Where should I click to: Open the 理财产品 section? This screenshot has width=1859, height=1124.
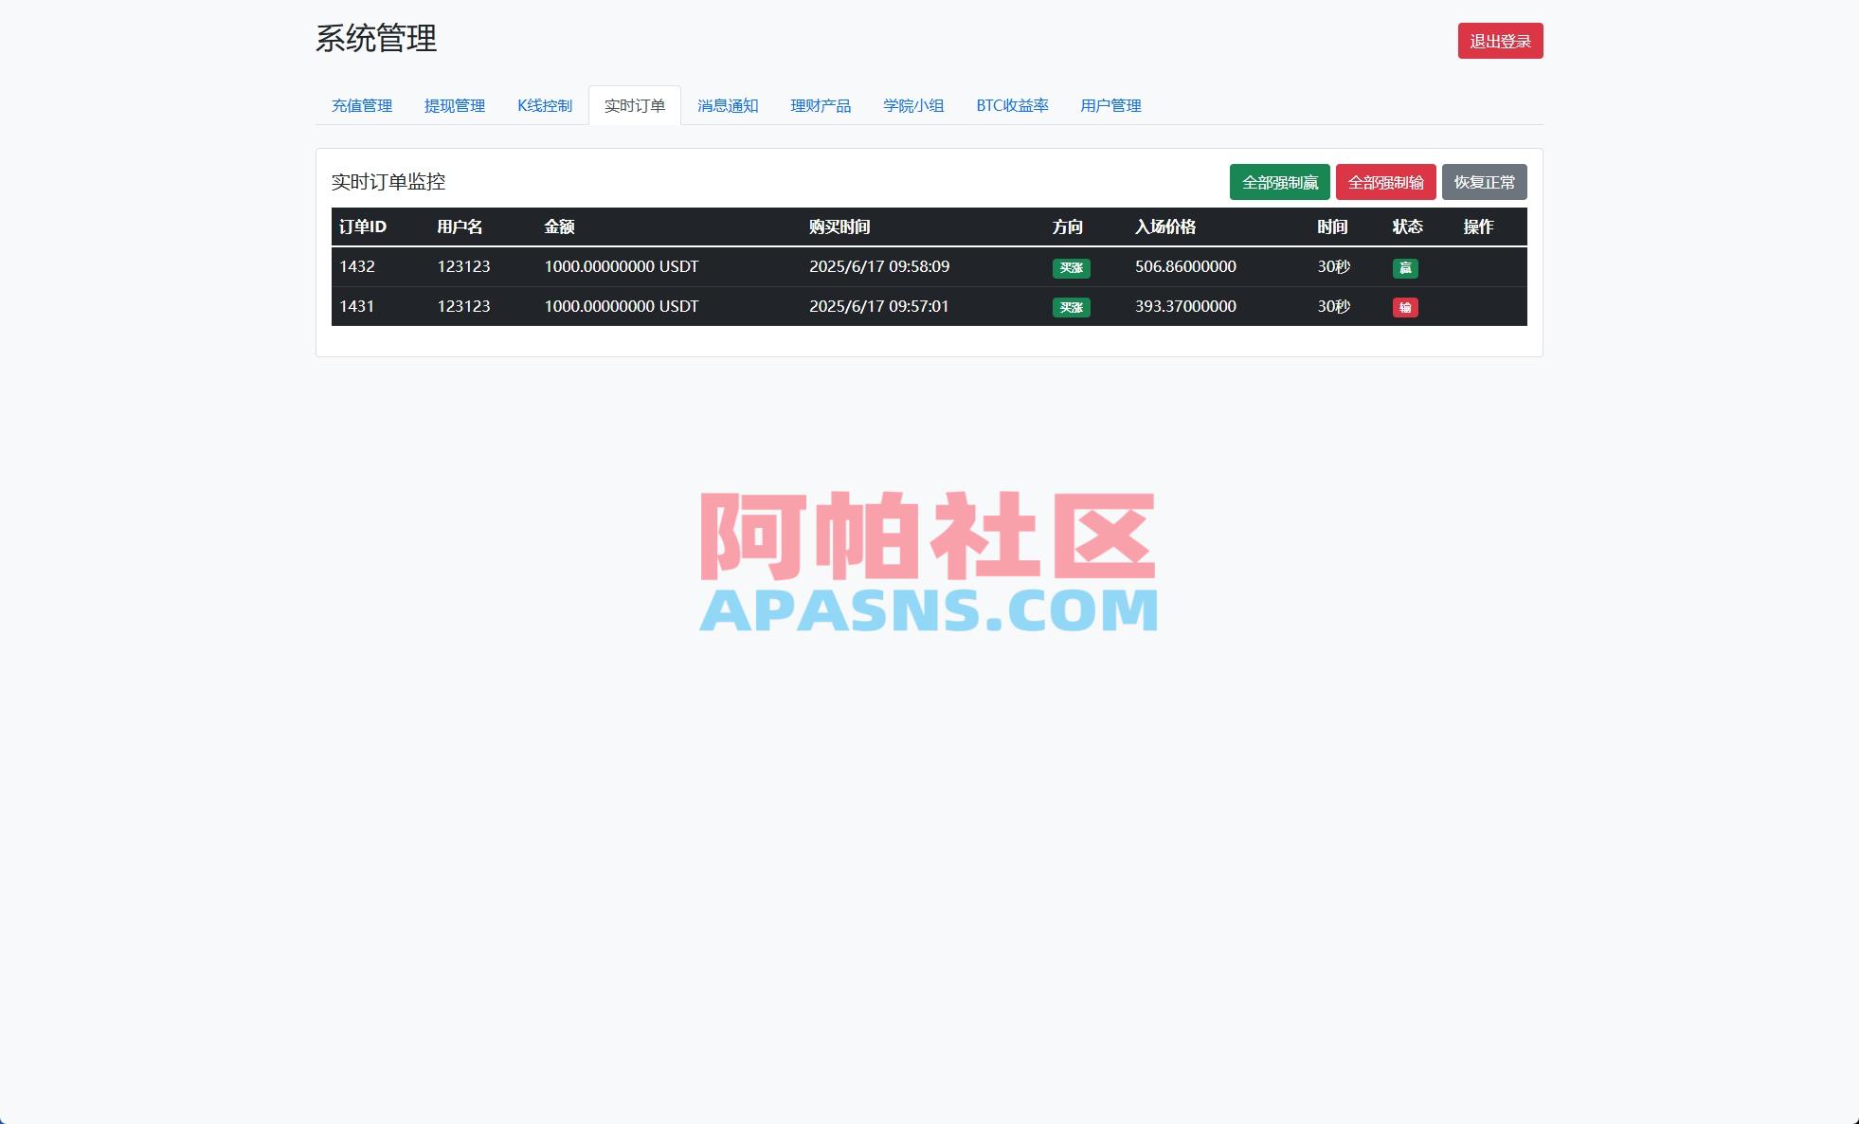coord(820,106)
